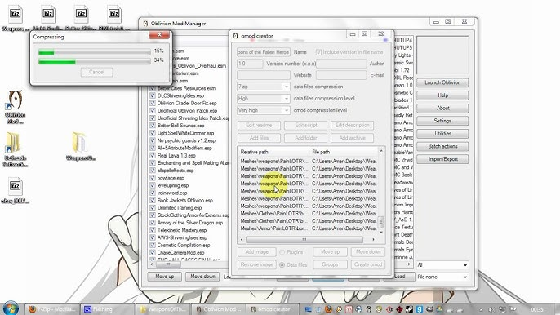Click the file list vertical scrollbar thumb
Viewport: 560px width, 315px height.
(381, 222)
